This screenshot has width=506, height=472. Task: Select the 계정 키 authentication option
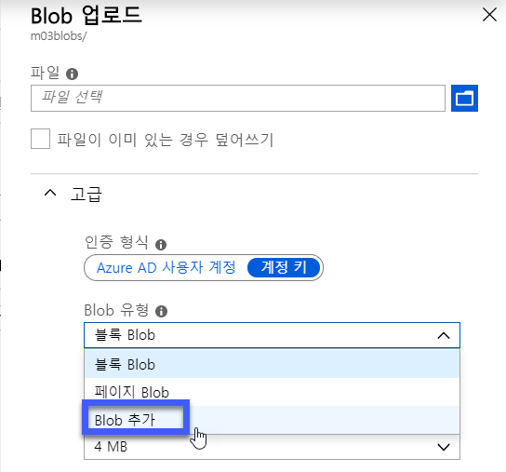[284, 267]
